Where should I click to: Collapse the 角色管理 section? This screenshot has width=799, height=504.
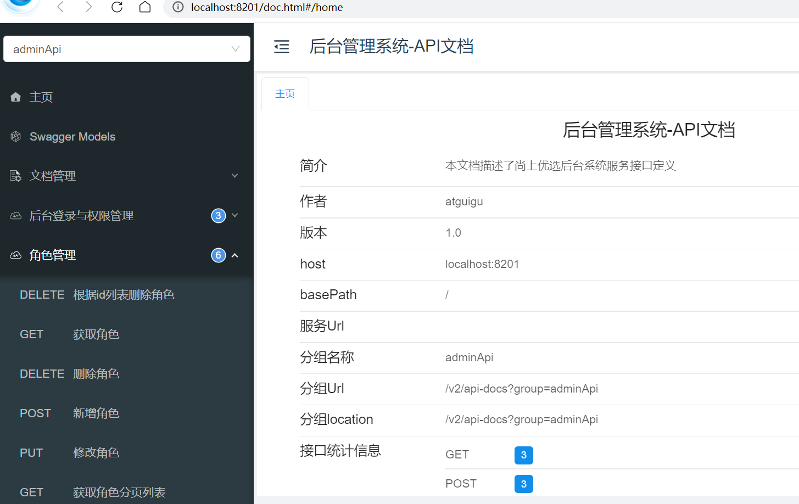pyautogui.click(x=235, y=255)
